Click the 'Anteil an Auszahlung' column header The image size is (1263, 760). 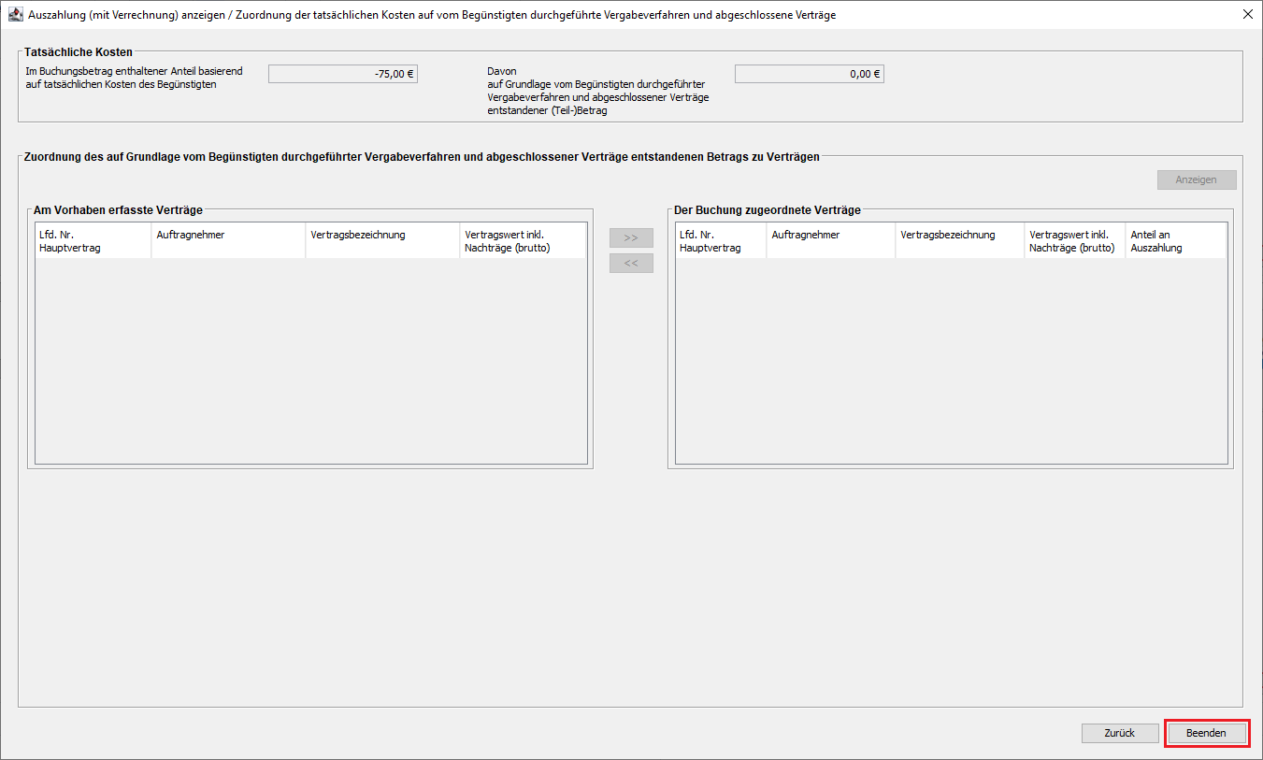[x=1175, y=241]
